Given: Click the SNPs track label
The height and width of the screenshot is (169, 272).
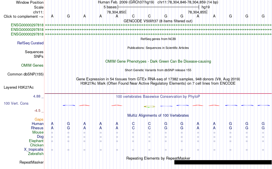Looking at the screenshot, I should tap(39, 57).
